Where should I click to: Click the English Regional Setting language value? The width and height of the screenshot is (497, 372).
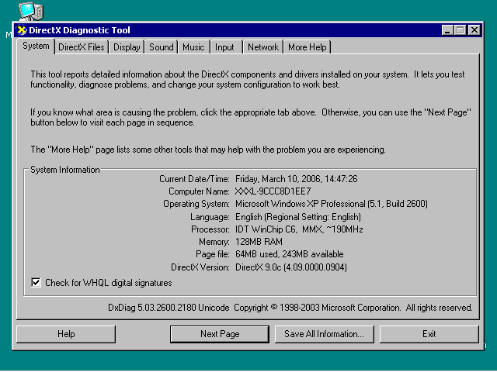(x=298, y=217)
